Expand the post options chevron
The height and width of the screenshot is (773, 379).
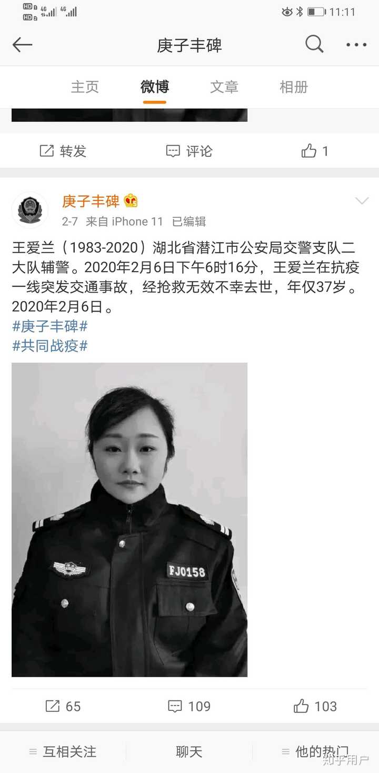[x=362, y=201]
